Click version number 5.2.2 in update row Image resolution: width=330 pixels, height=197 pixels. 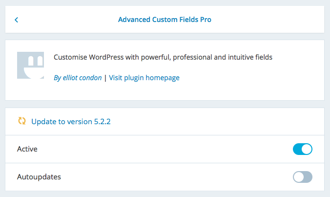(x=102, y=122)
